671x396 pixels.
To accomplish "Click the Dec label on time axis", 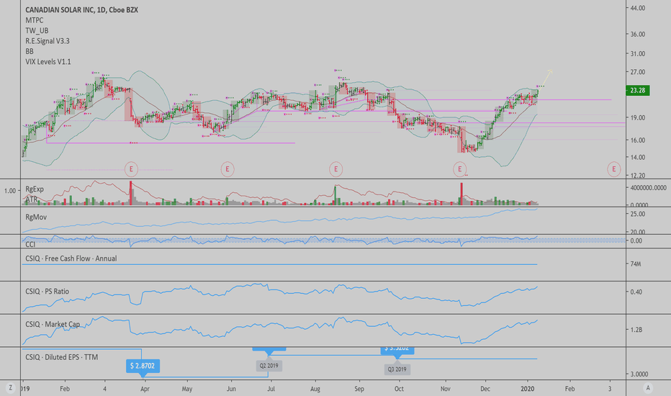I will pyautogui.click(x=485, y=389).
